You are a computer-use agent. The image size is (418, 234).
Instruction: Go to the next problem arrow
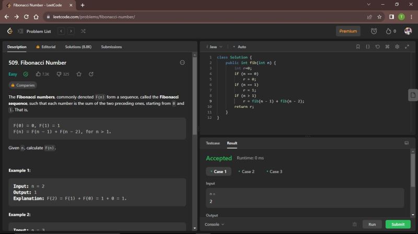coord(71,31)
